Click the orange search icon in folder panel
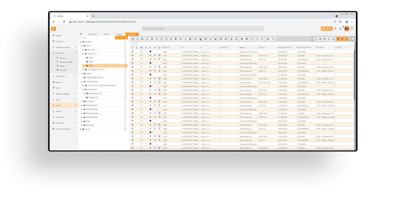The height and width of the screenshot is (198, 410). click(117, 38)
